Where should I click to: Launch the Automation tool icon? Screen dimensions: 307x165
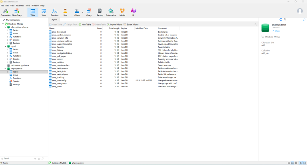111,12
